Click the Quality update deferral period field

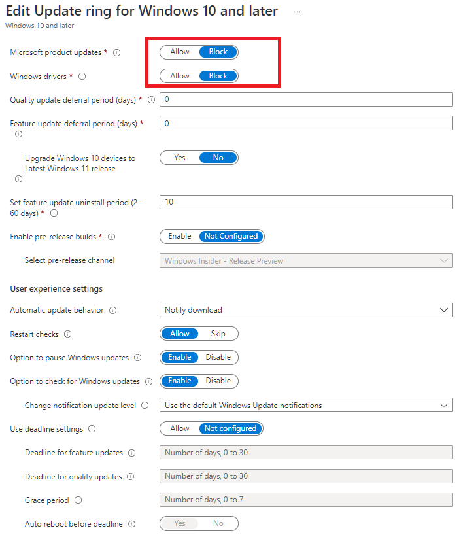[x=306, y=99]
